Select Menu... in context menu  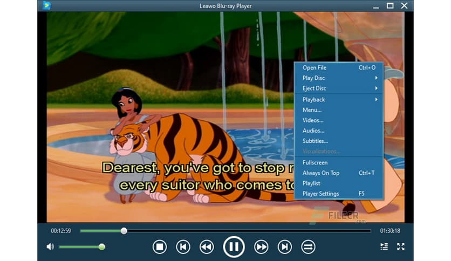pos(339,110)
